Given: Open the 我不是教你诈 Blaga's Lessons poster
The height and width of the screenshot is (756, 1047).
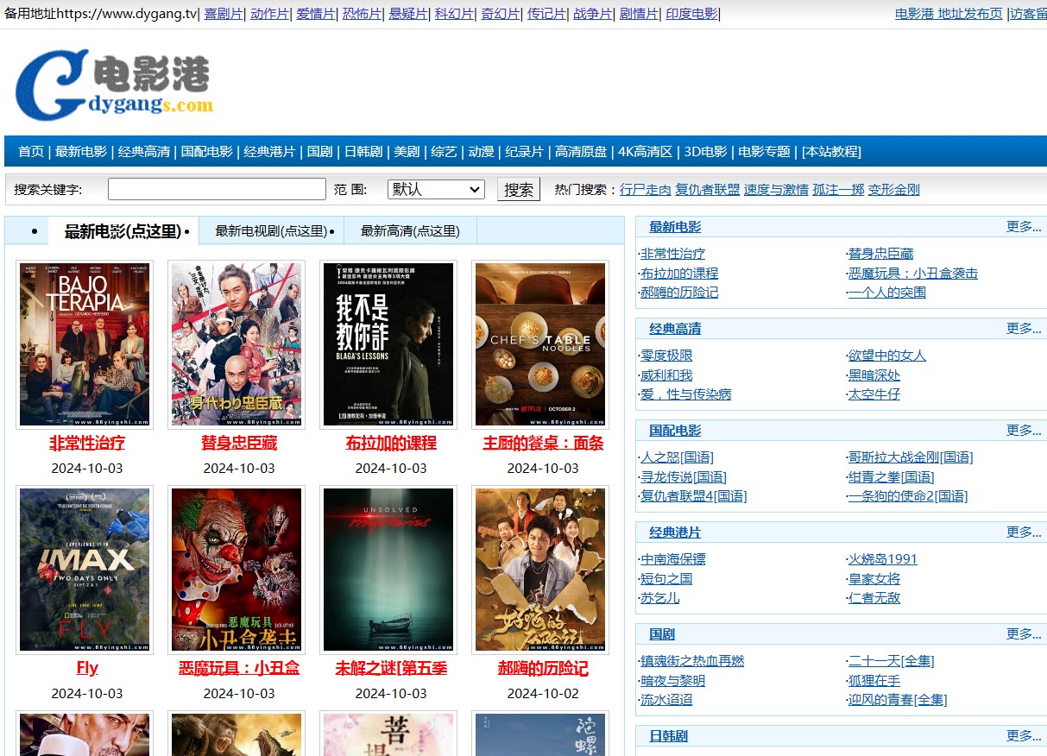Looking at the screenshot, I should tap(388, 344).
